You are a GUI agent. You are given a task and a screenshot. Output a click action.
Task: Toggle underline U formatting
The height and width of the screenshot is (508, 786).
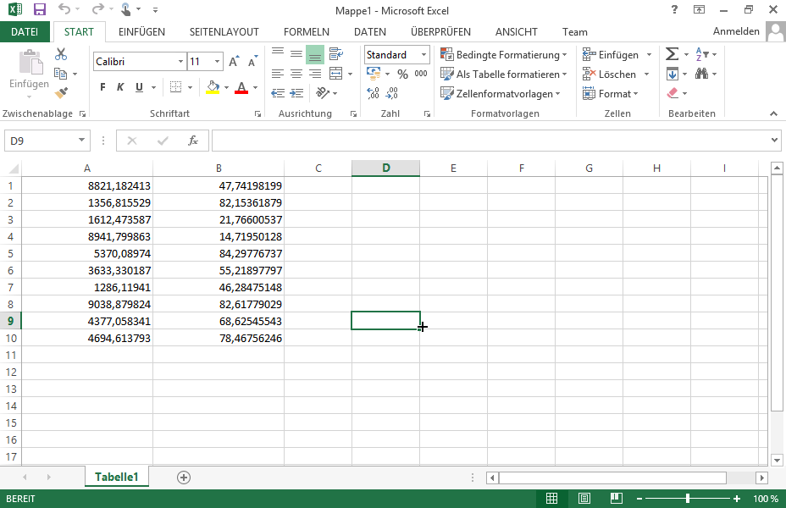[x=140, y=87]
